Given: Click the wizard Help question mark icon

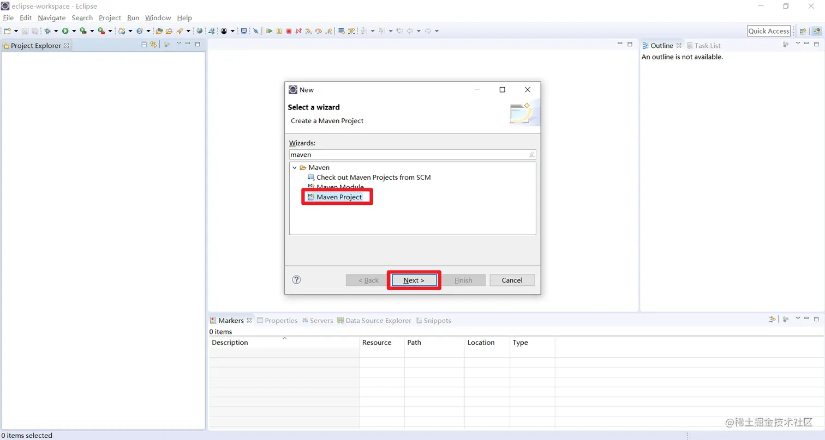Looking at the screenshot, I should coord(296,280).
